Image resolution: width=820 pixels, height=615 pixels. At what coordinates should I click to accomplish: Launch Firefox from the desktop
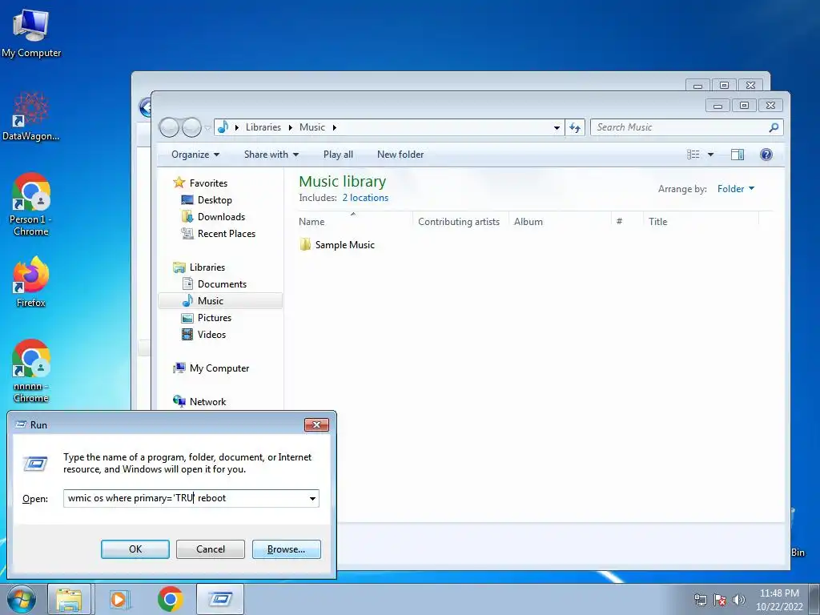[x=31, y=282]
